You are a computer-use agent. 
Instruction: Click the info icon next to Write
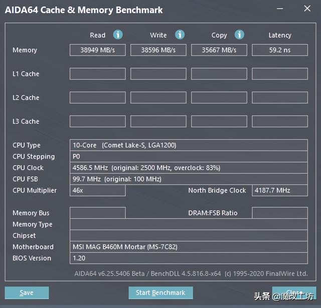(180, 35)
